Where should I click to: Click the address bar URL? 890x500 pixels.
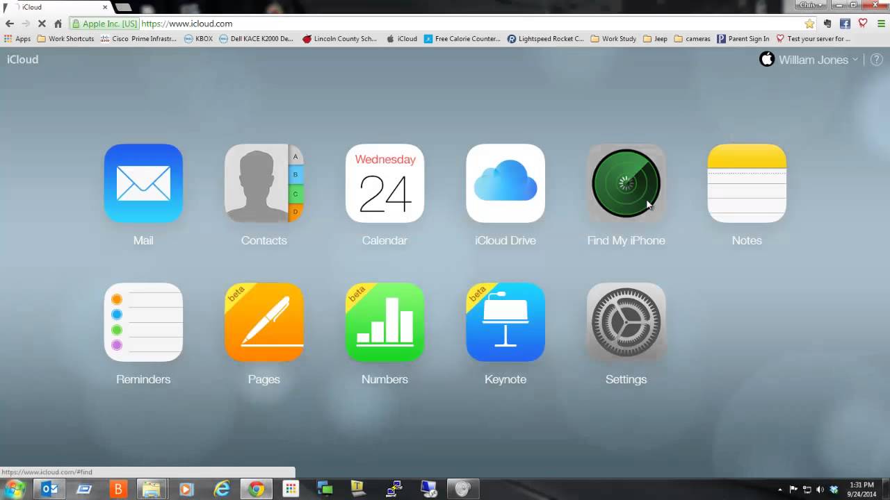tap(187, 24)
